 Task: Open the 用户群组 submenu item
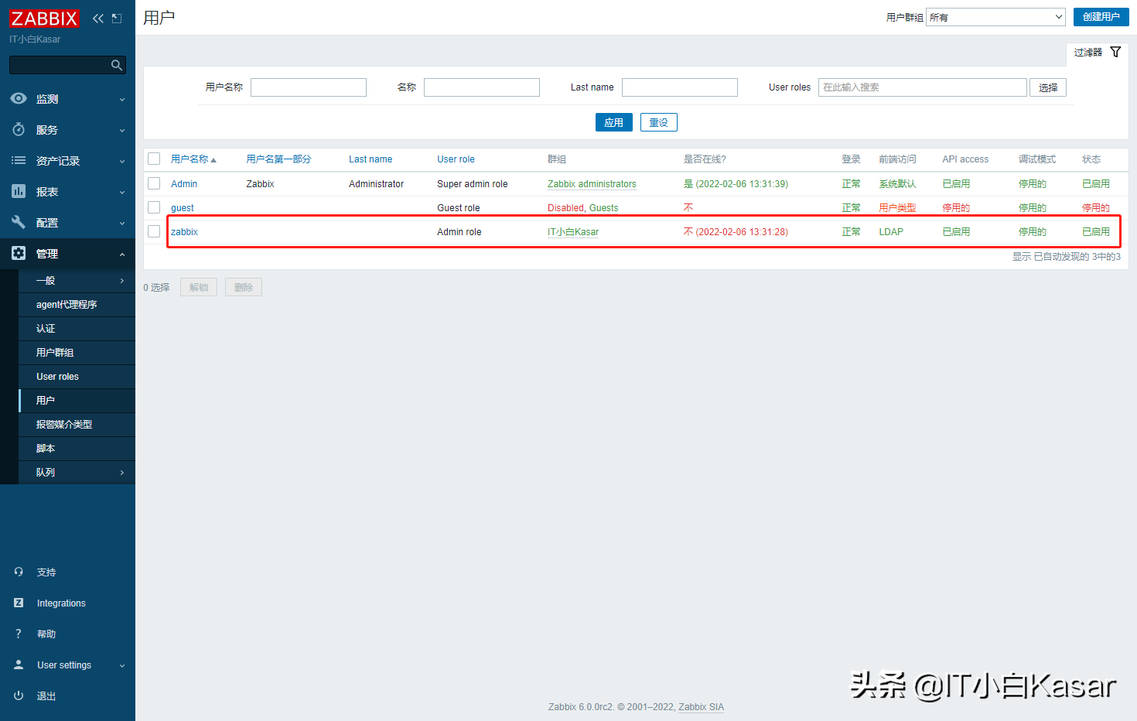(x=55, y=353)
